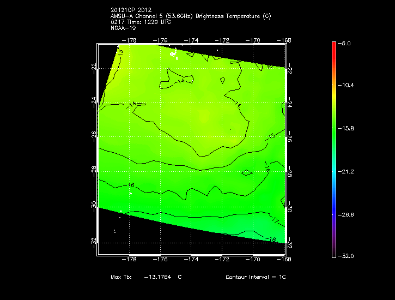Click the white speckles near top of map

pos(174,54)
